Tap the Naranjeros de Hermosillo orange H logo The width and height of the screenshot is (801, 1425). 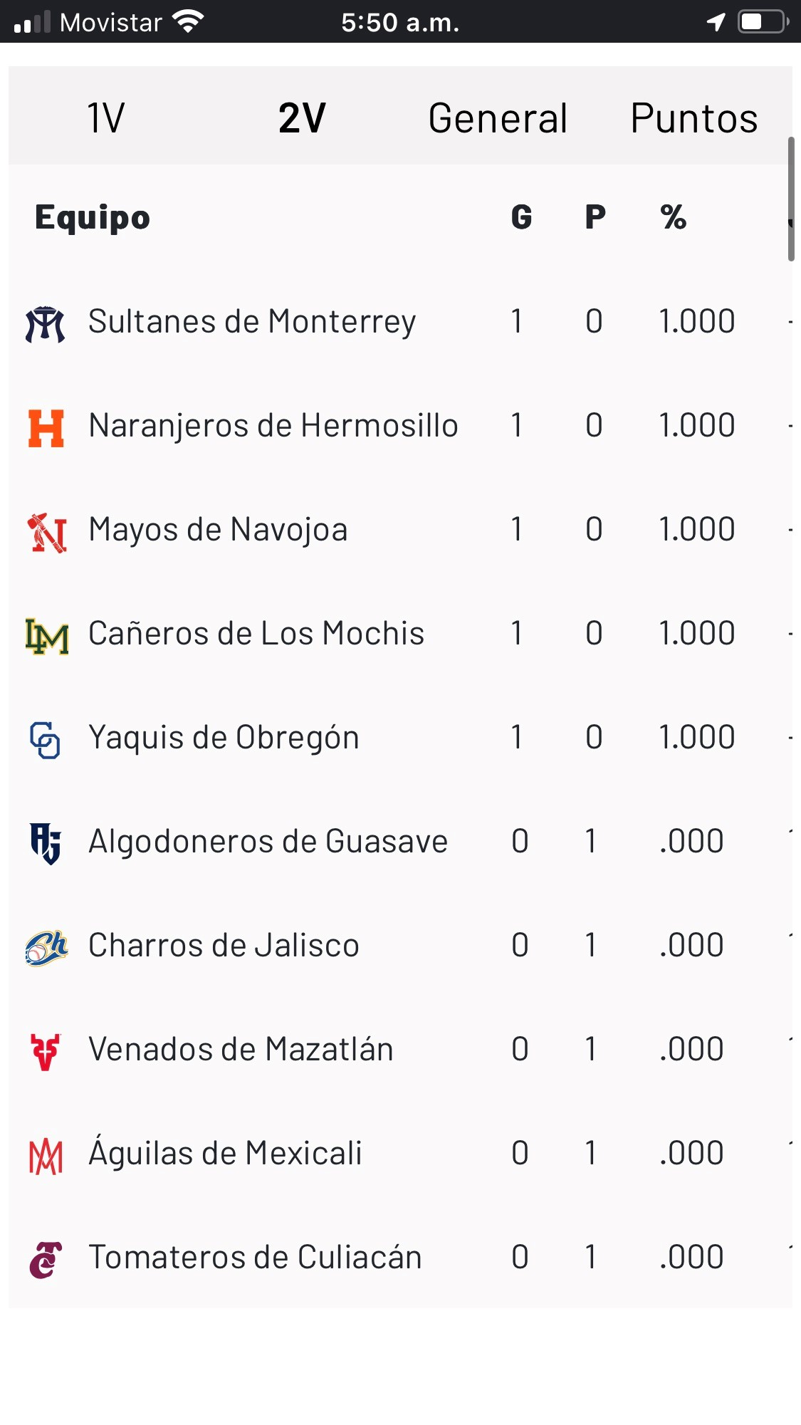pos(46,427)
